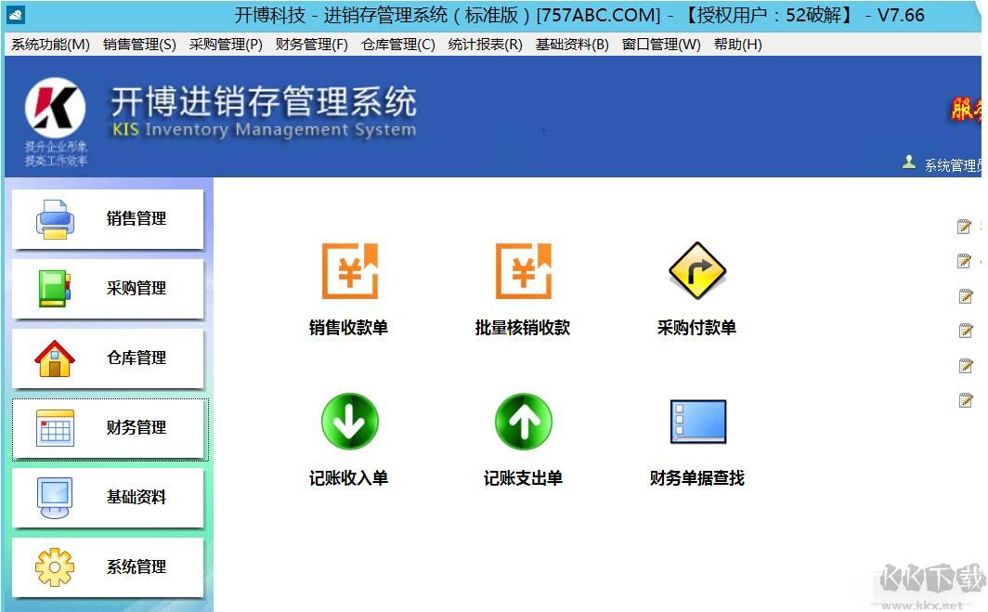Open the 基础资料(B) menu
The height and width of the screenshot is (612, 988).
pos(572,45)
